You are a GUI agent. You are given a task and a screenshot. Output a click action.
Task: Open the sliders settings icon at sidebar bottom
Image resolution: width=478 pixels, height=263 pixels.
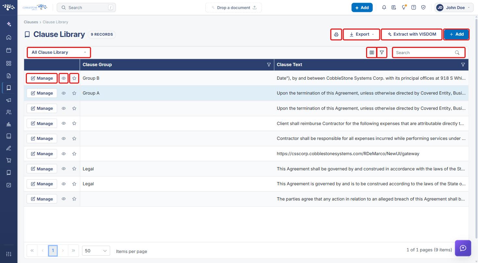tap(9, 254)
